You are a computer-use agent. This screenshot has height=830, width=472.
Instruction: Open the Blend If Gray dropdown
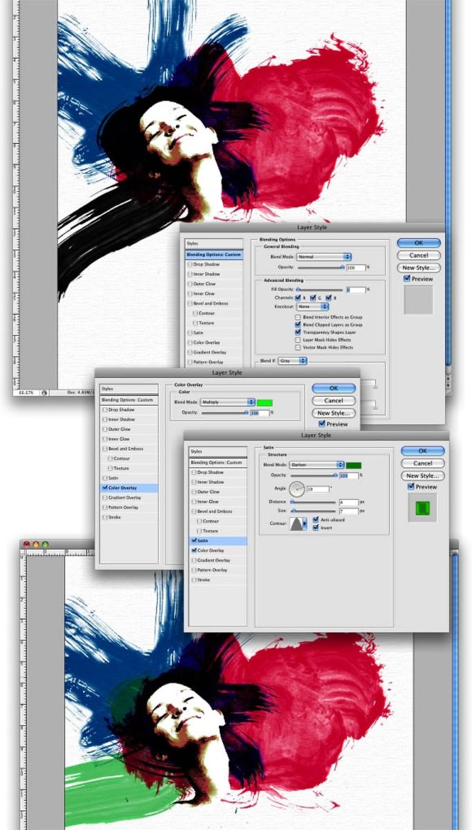pyautogui.click(x=293, y=360)
